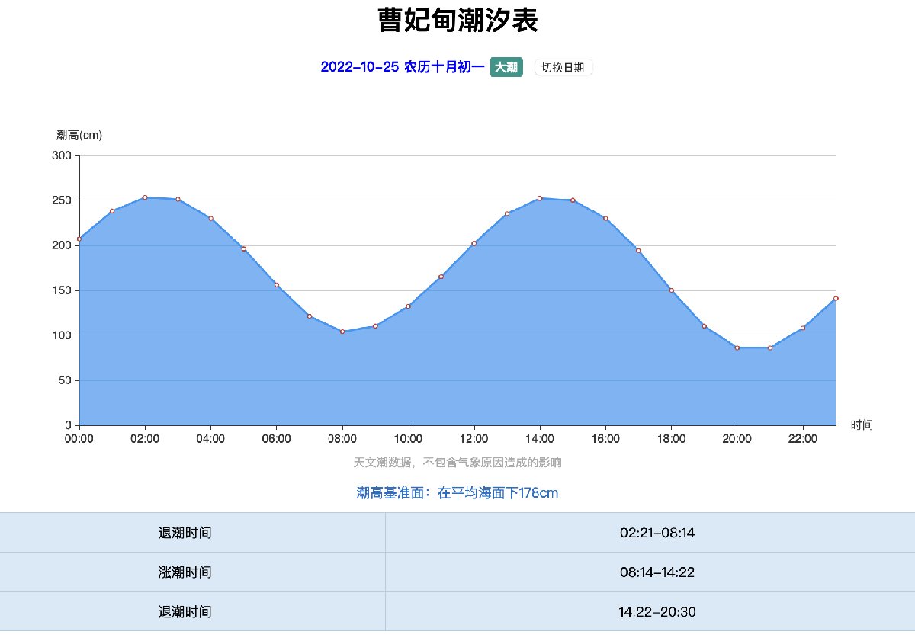Click the 切换日期 button

click(563, 68)
